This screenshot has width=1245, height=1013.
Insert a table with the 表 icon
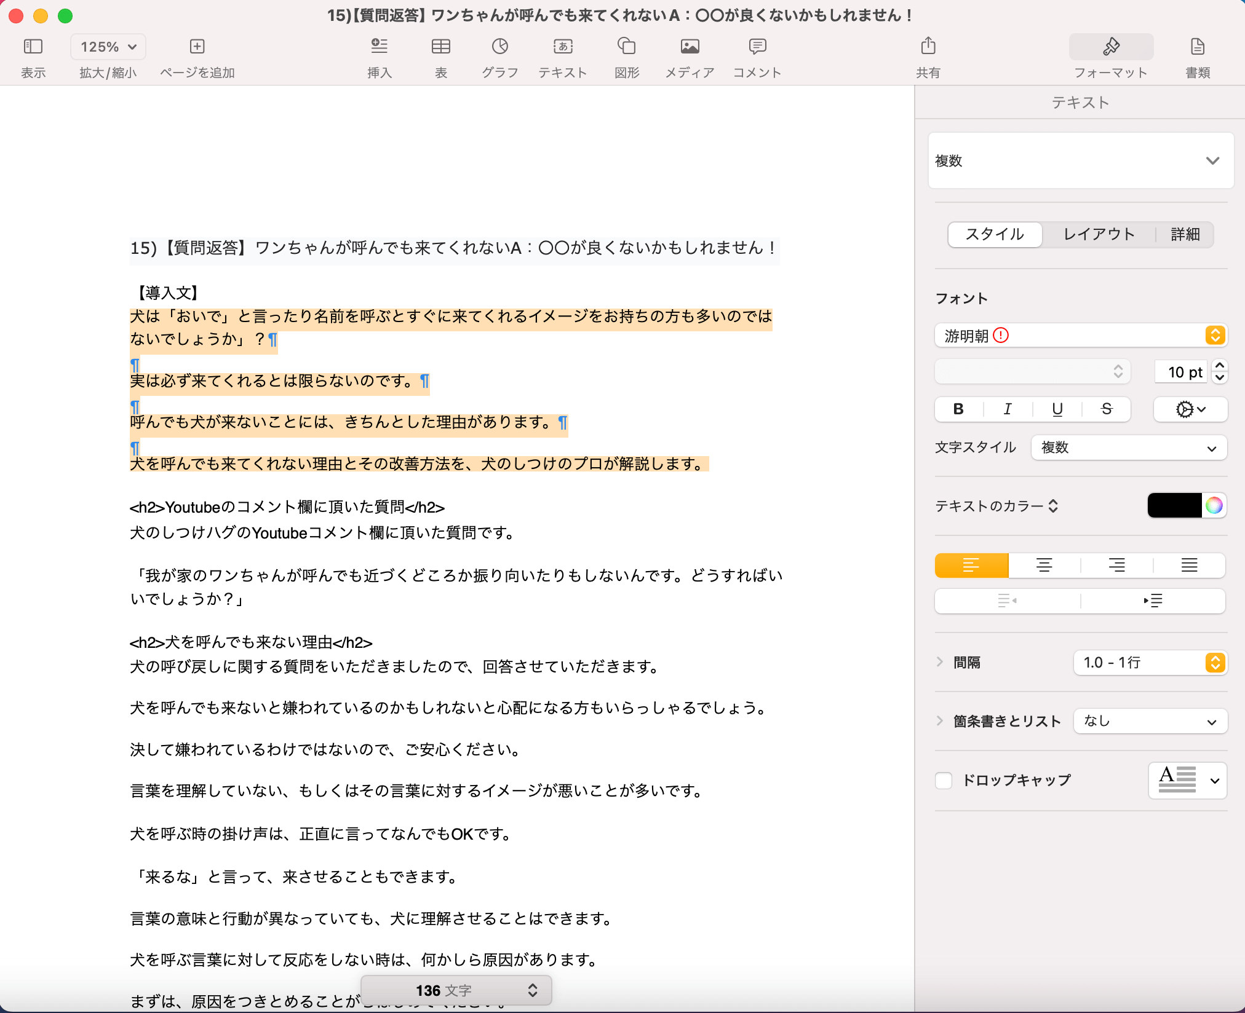click(440, 47)
